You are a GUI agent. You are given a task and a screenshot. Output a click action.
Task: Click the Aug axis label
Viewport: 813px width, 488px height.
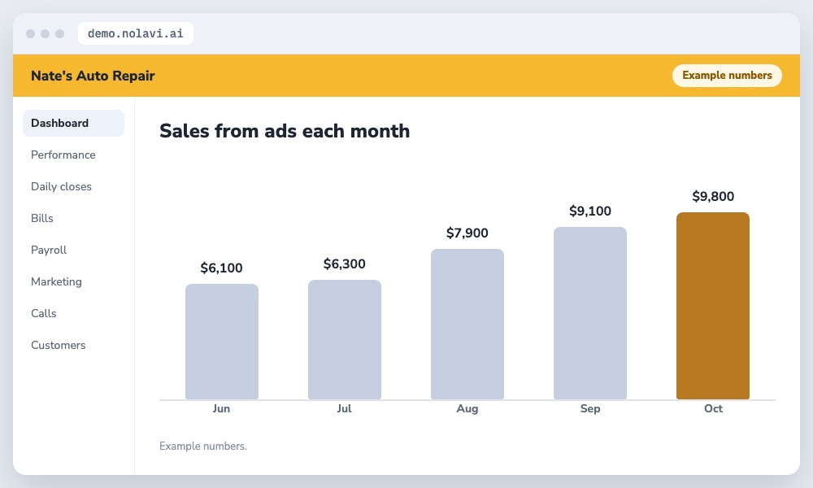(x=467, y=408)
